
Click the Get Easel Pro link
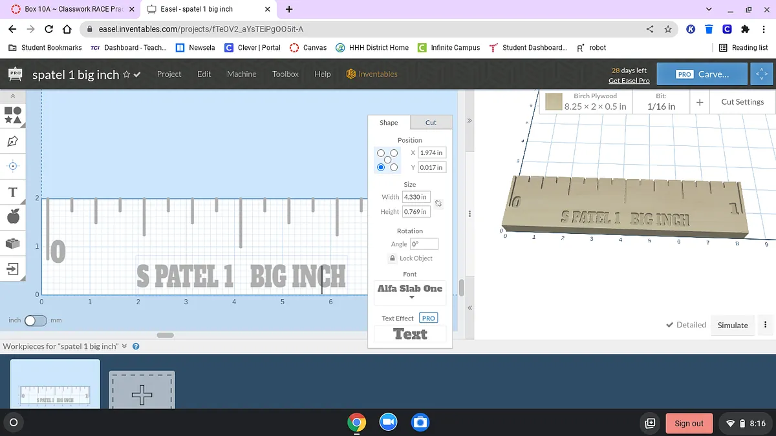(629, 81)
